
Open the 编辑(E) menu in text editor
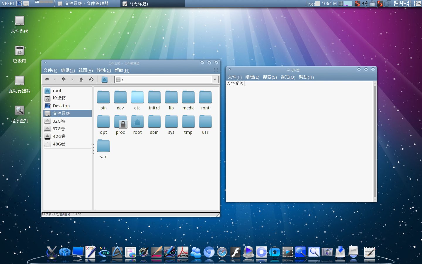point(252,77)
